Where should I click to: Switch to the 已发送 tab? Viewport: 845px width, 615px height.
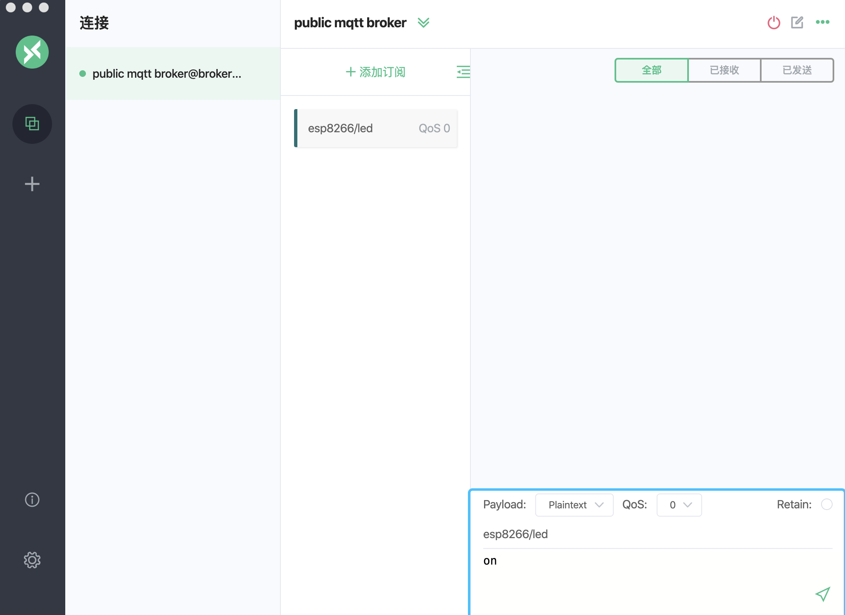click(x=797, y=70)
